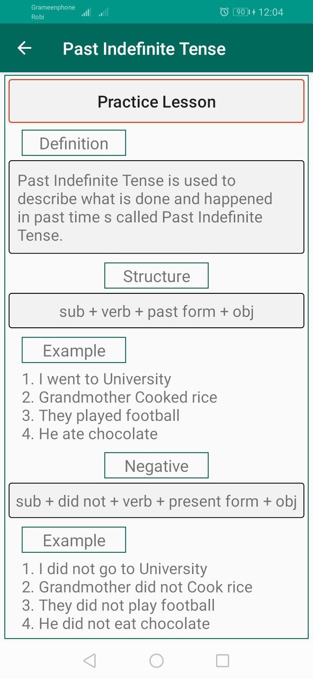Tap the first Example heading

(74, 350)
